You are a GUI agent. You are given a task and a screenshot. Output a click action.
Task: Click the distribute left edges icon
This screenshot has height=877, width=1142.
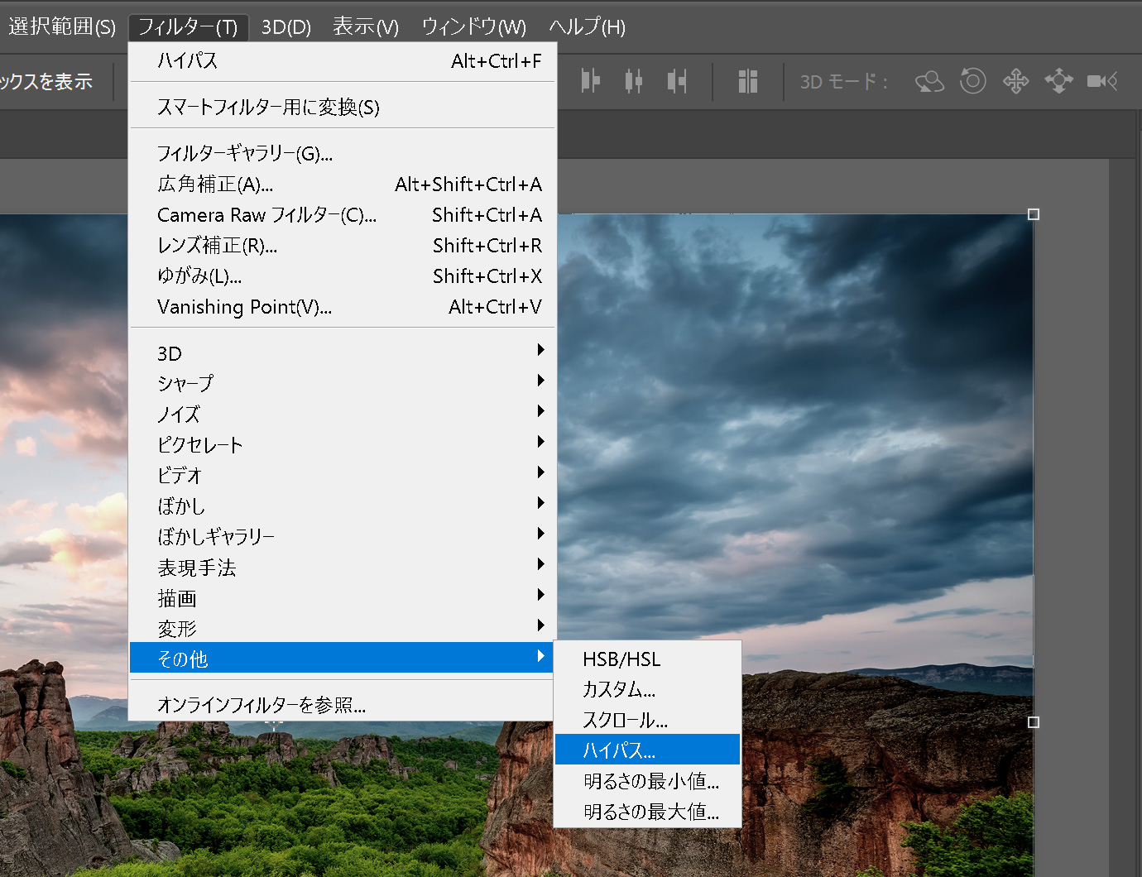click(590, 81)
